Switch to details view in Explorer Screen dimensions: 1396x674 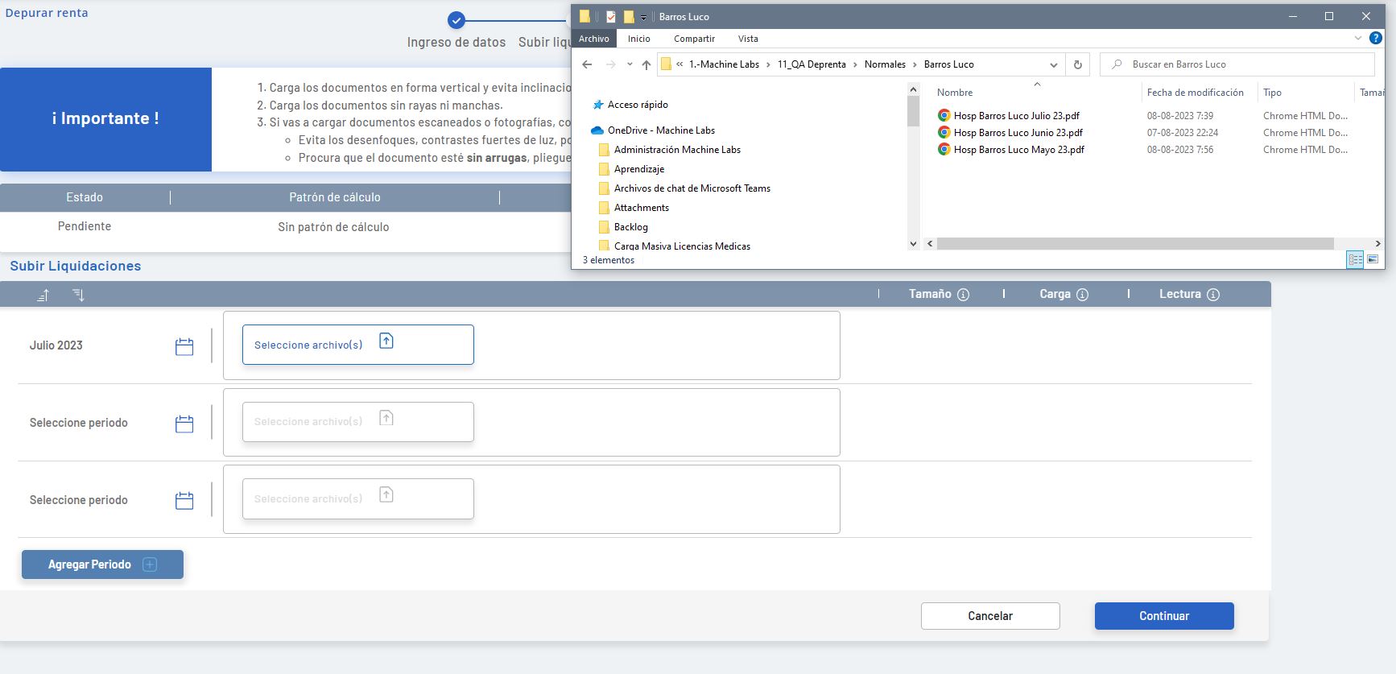[1355, 259]
